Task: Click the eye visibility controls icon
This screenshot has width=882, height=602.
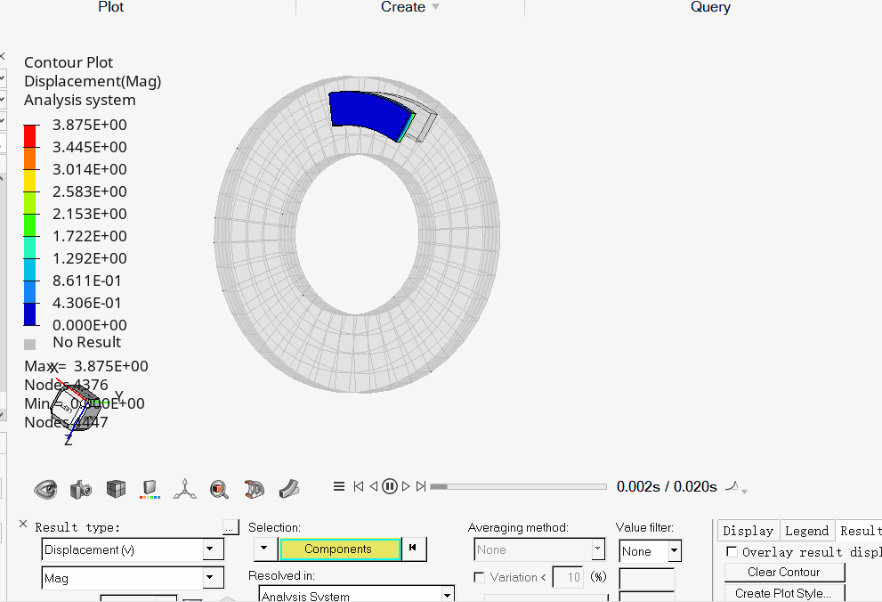Action: (45, 488)
